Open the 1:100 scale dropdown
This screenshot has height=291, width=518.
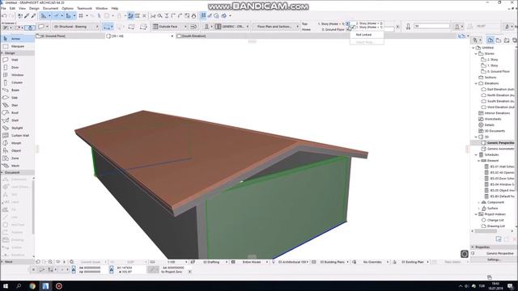click(x=174, y=262)
